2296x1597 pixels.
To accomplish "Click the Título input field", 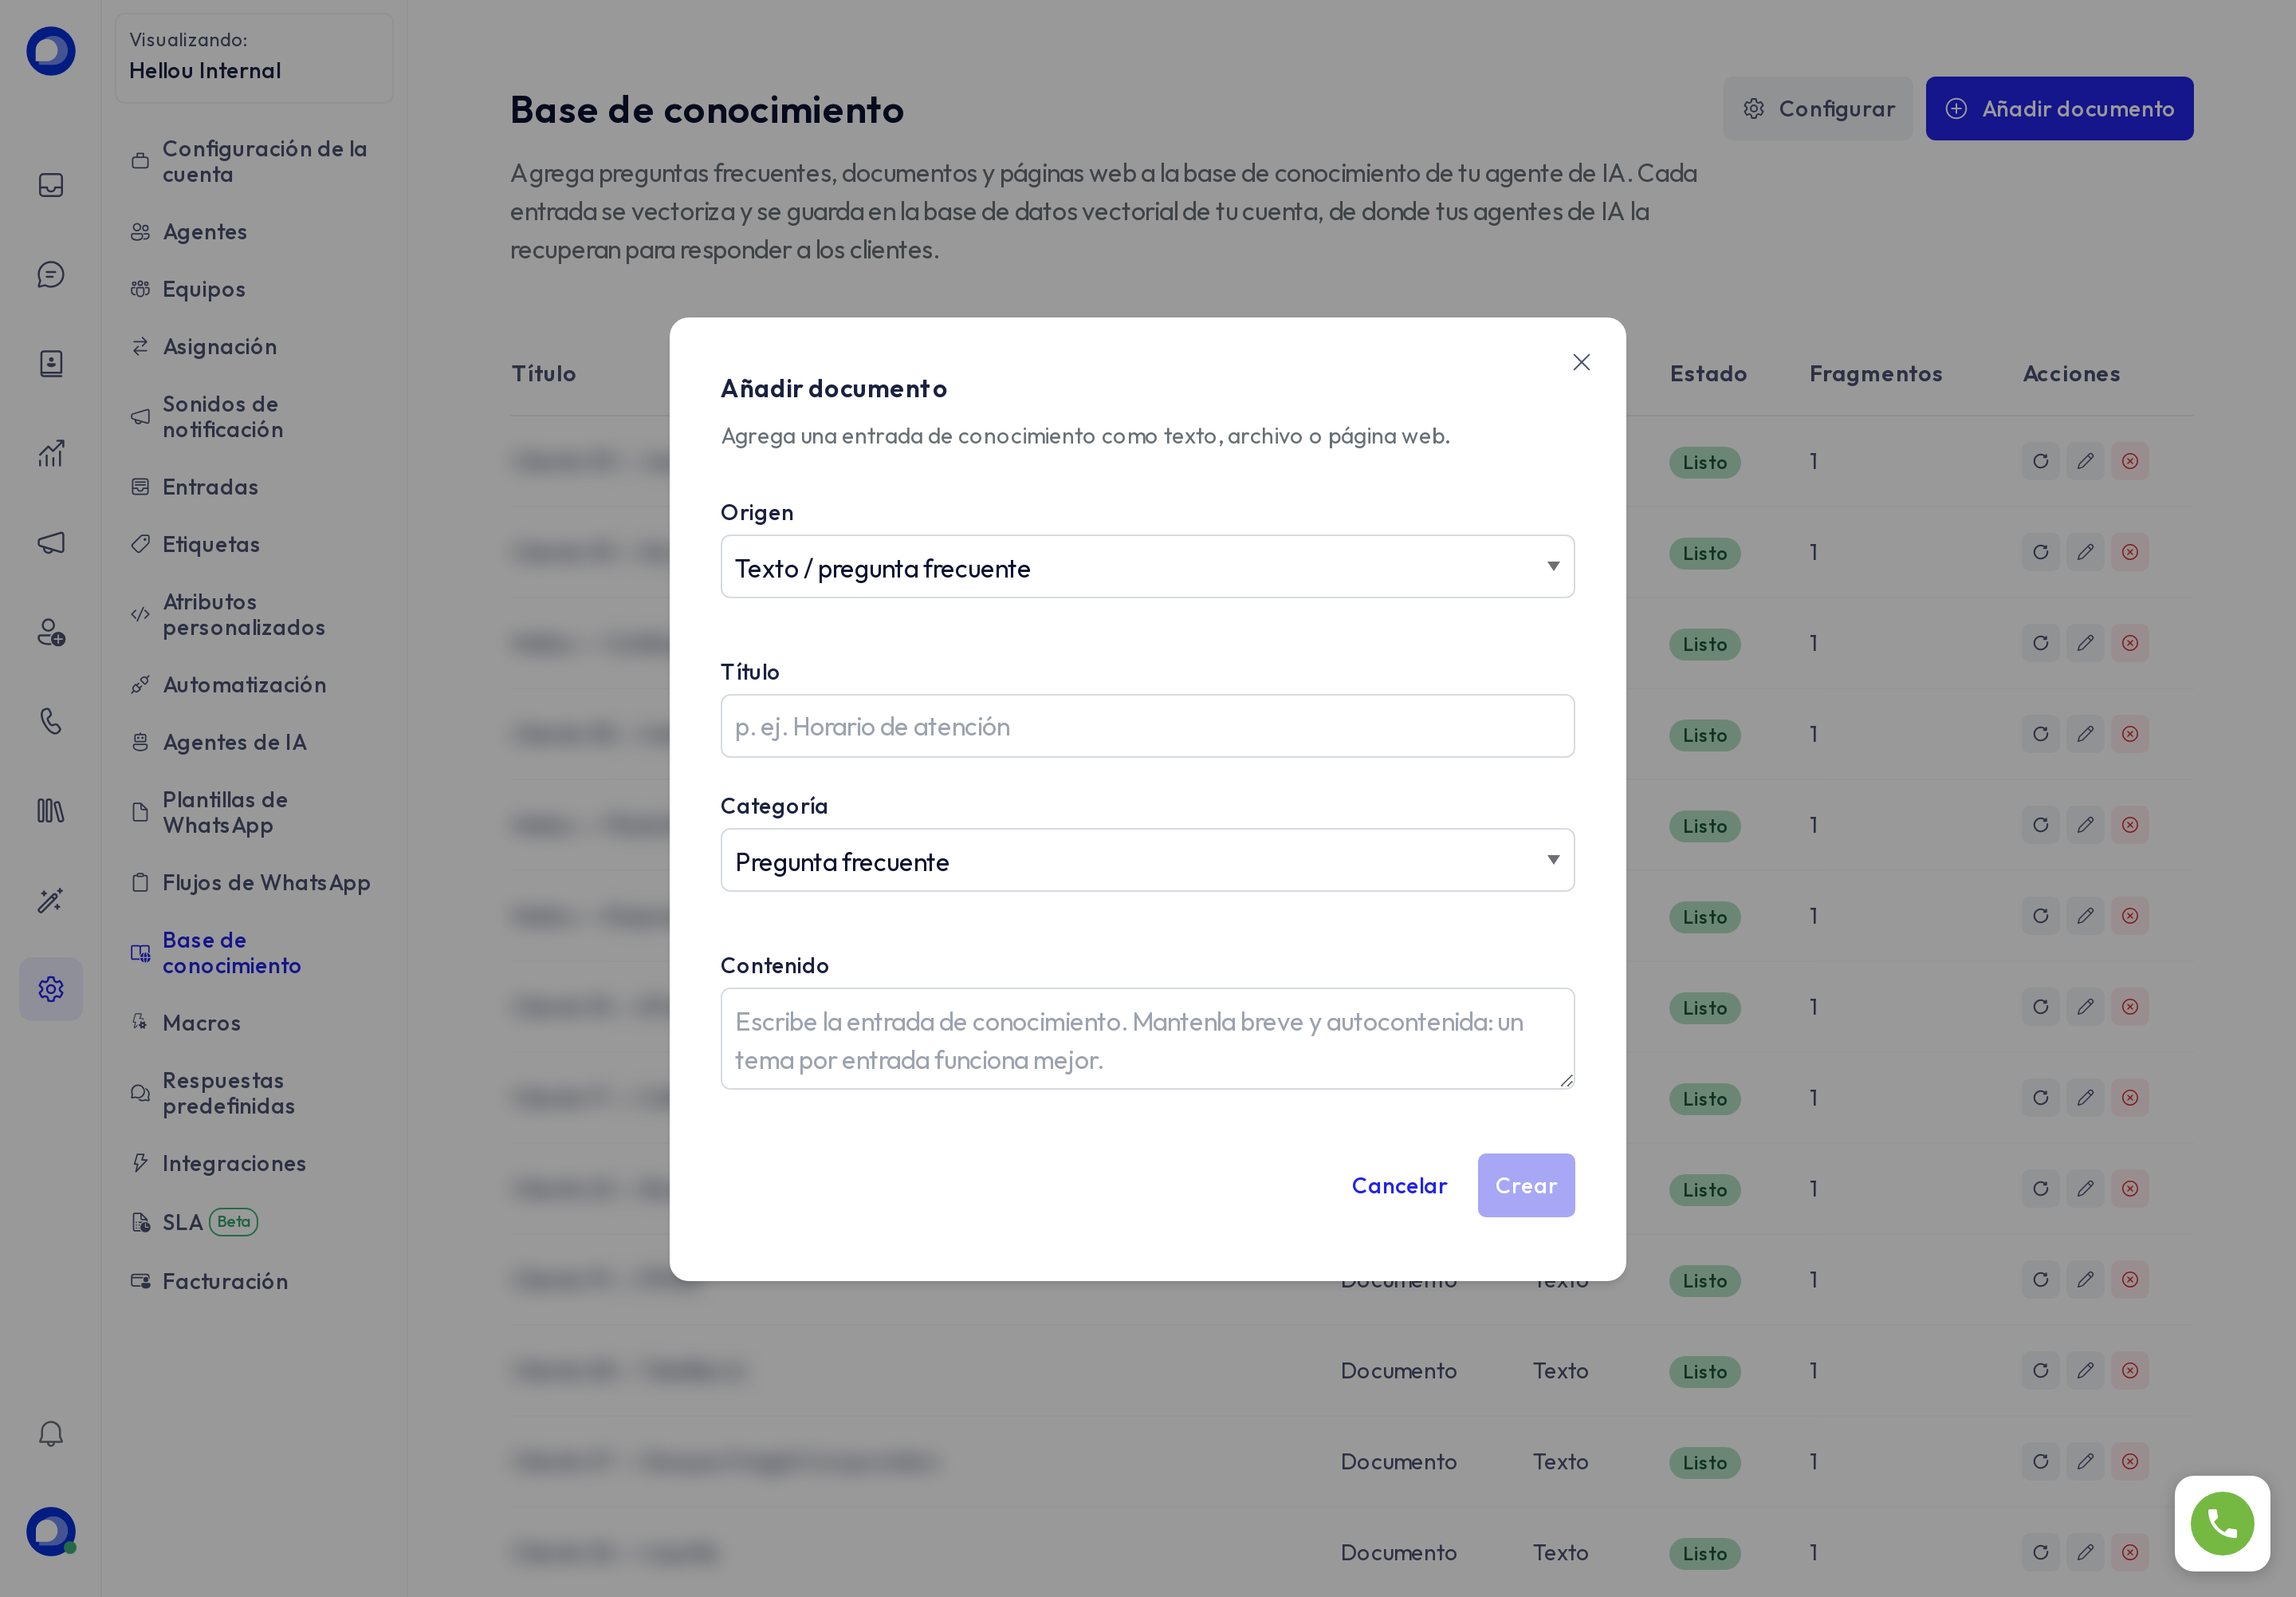I will tap(1147, 727).
